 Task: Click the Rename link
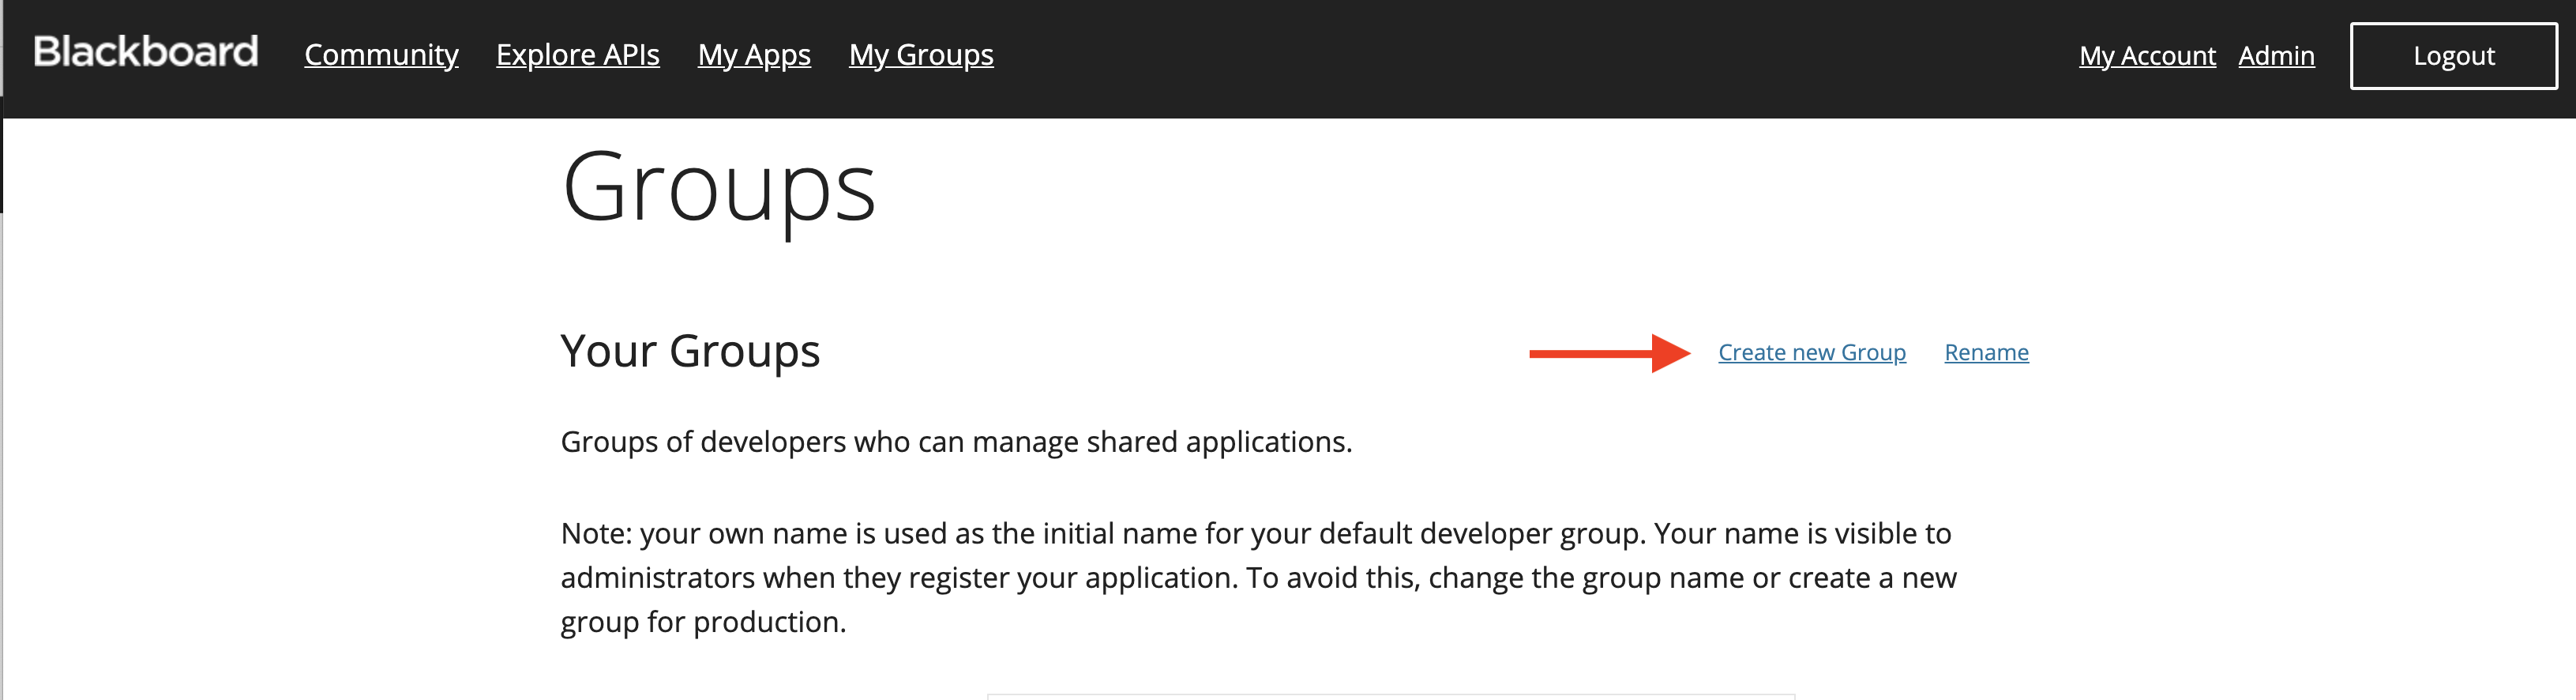tap(1986, 352)
